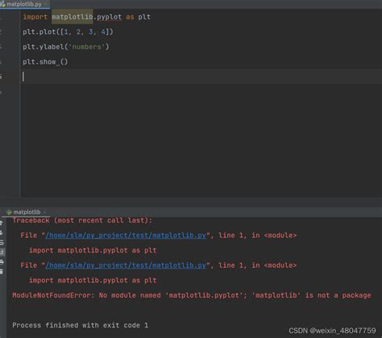Click the print icon in run panel
382x338 pixels.
(2, 261)
